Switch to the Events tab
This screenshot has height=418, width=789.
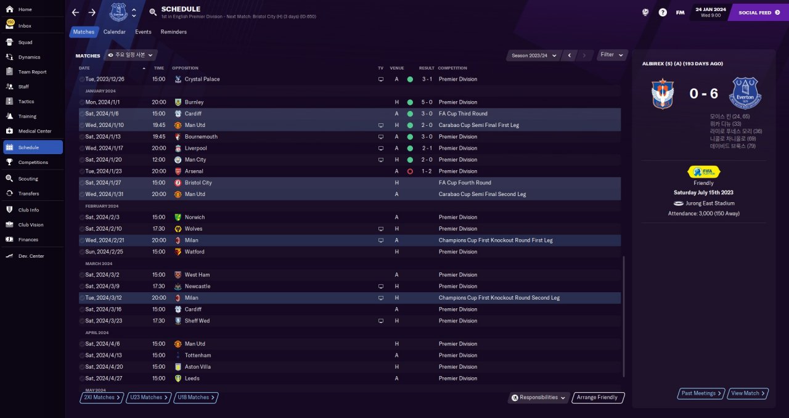[x=143, y=32]
